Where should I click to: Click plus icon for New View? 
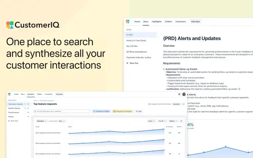pos(9,121)
